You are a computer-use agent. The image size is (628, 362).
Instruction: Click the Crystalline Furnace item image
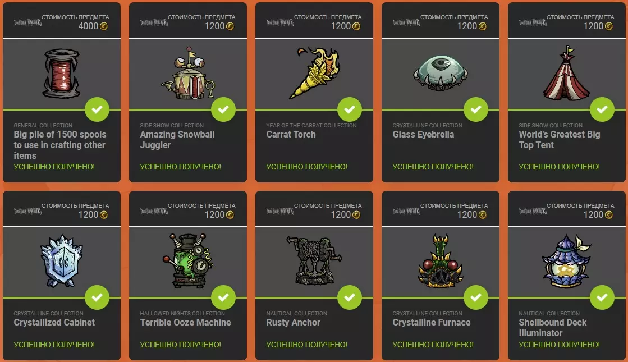(x=440, y=261)
